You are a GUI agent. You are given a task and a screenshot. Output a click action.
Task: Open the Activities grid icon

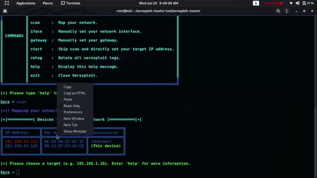pyautogui.click(x=6, y=3)
